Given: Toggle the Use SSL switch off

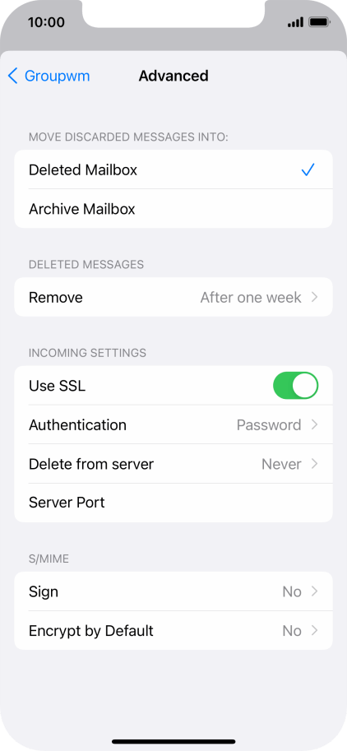Looking at the screenshot, I should click(x=295, y=386).
